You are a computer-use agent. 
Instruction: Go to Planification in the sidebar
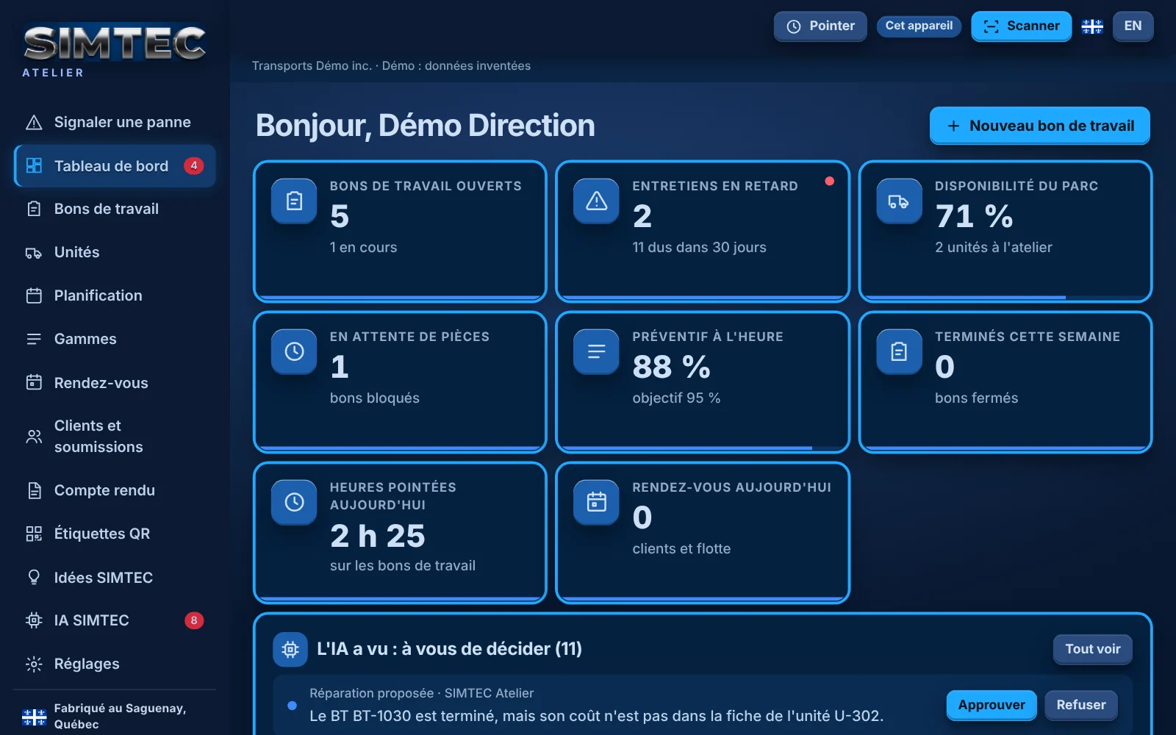[x=115, y=295]
